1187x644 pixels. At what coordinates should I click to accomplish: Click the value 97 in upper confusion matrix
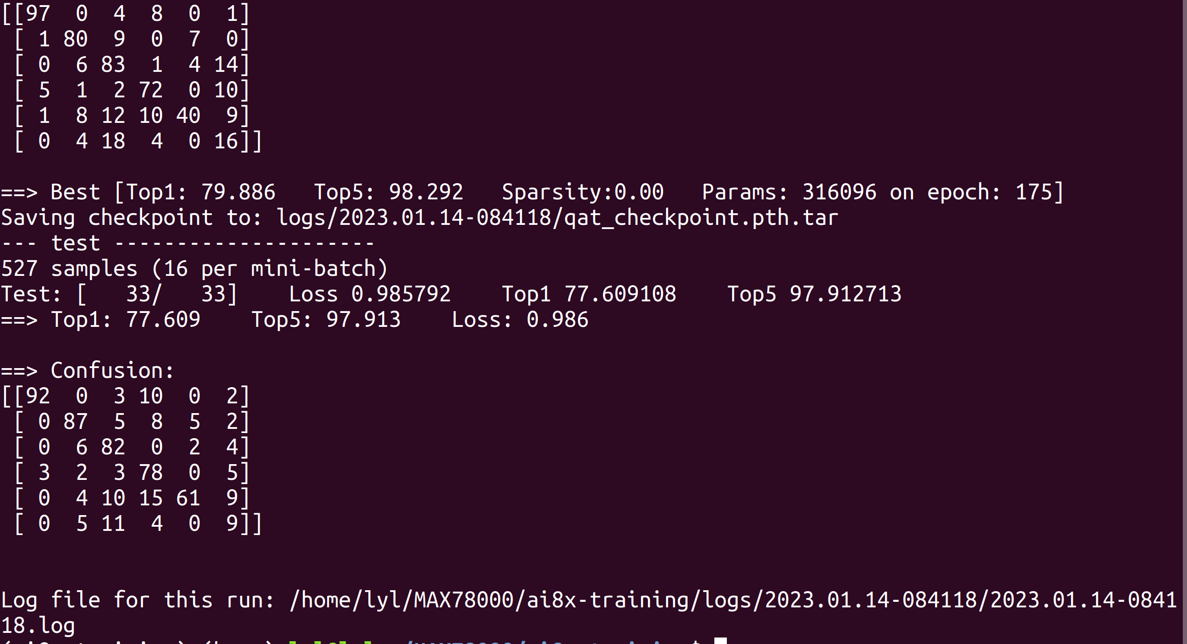pos(38,13)
